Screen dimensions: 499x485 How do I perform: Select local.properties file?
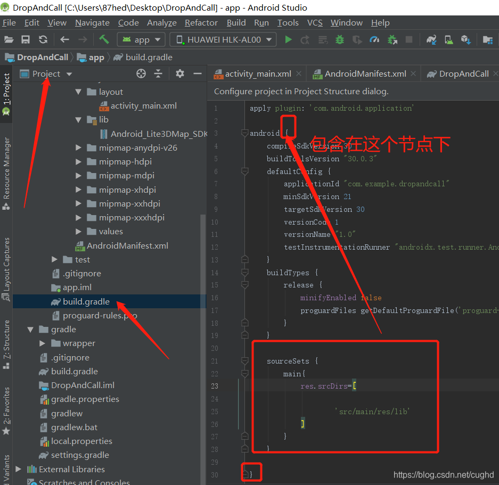click(x=81, y=441)
